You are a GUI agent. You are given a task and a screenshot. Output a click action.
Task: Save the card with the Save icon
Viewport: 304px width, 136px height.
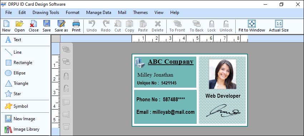tap(46, 24)
